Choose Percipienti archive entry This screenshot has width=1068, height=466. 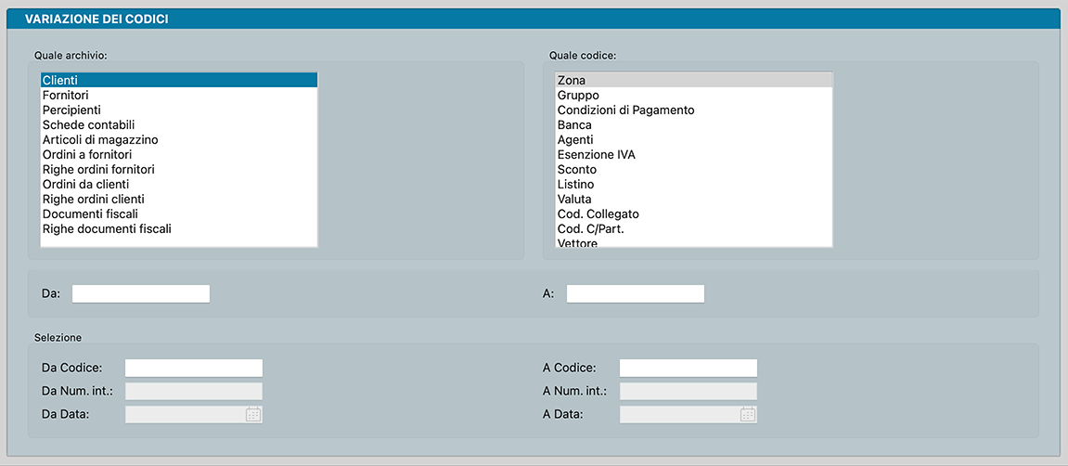71,110
